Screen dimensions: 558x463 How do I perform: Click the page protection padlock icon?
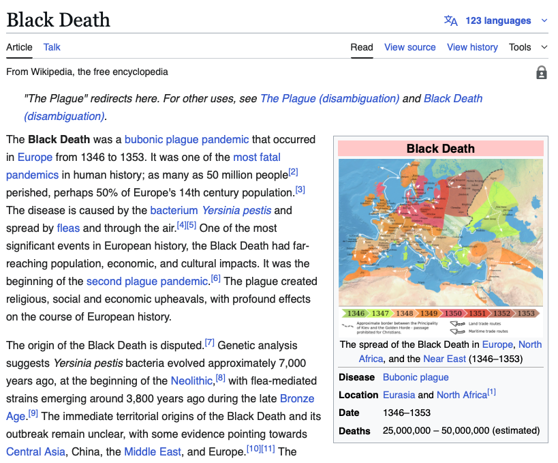coord(541,72)
